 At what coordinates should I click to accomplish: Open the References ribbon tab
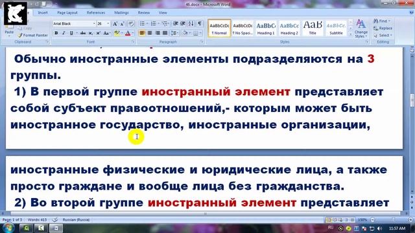96,12
